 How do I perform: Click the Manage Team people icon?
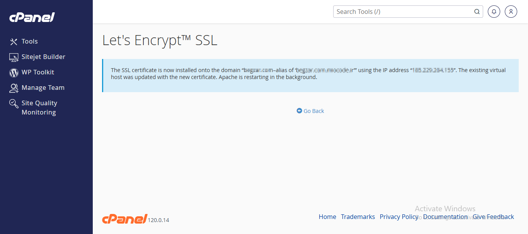[14, 88]
